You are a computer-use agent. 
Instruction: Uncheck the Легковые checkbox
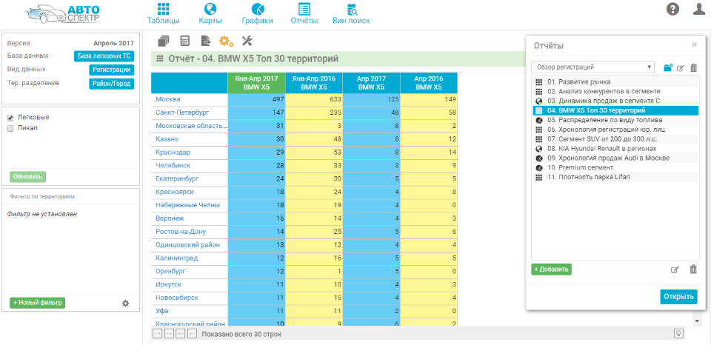coord(11,118)
